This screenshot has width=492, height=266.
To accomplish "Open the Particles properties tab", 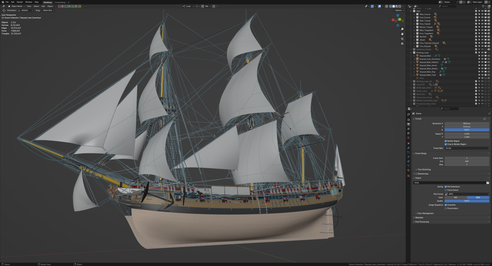I will pos(408,152).
